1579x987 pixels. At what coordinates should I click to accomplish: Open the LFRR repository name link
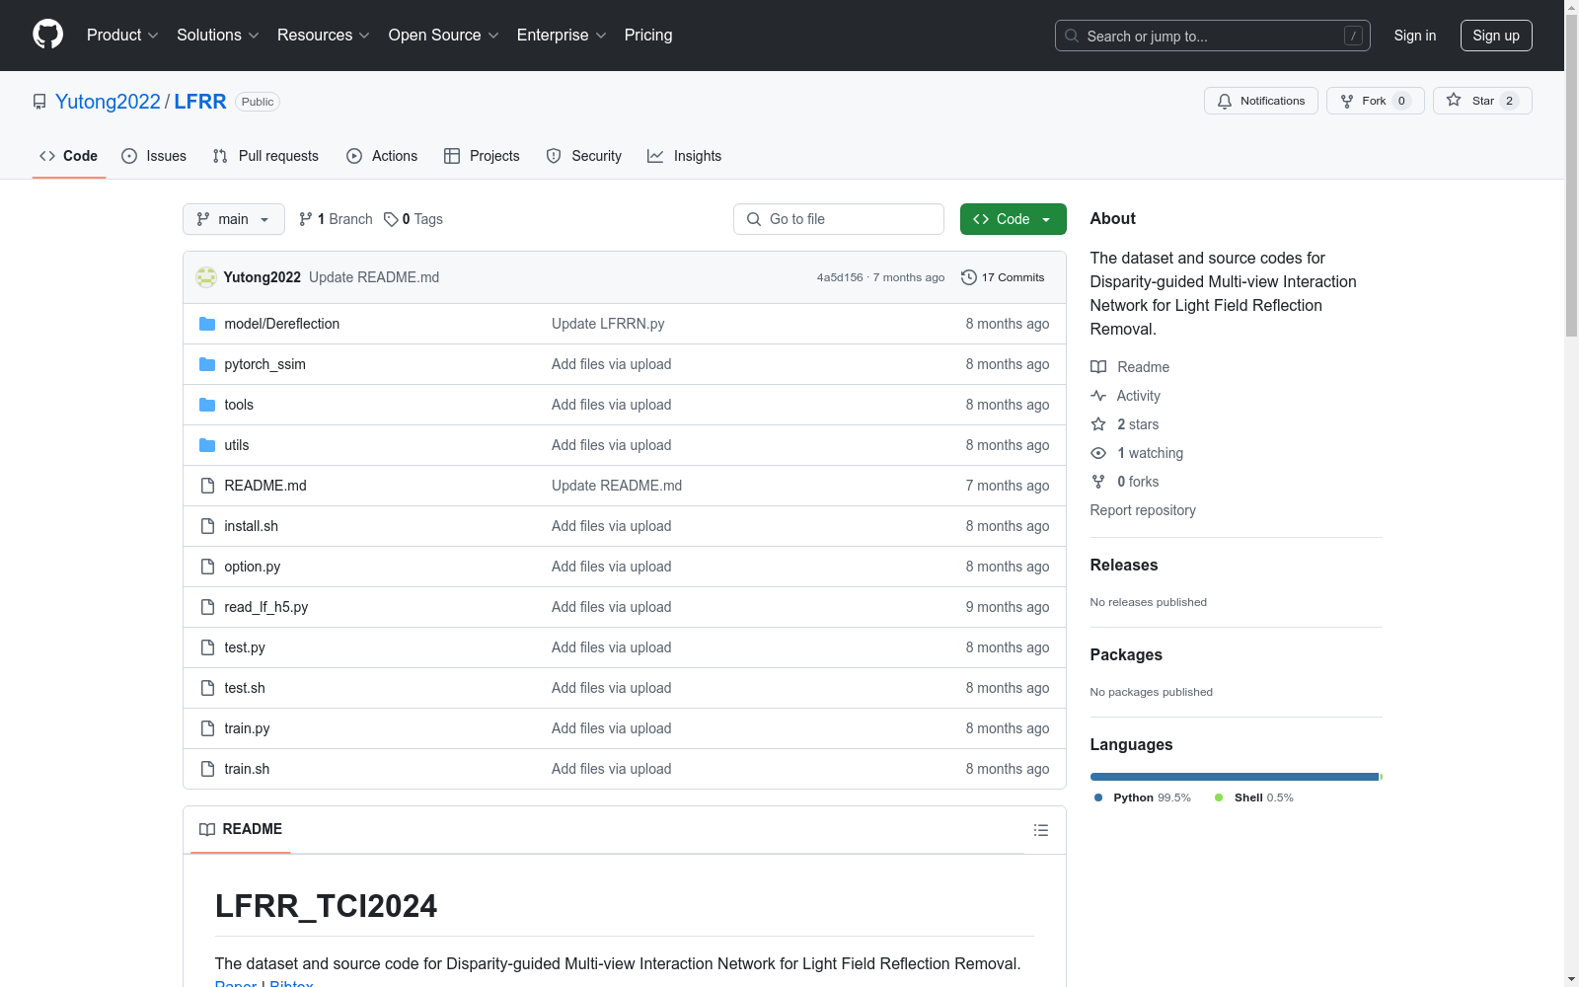tap(200, 102)
